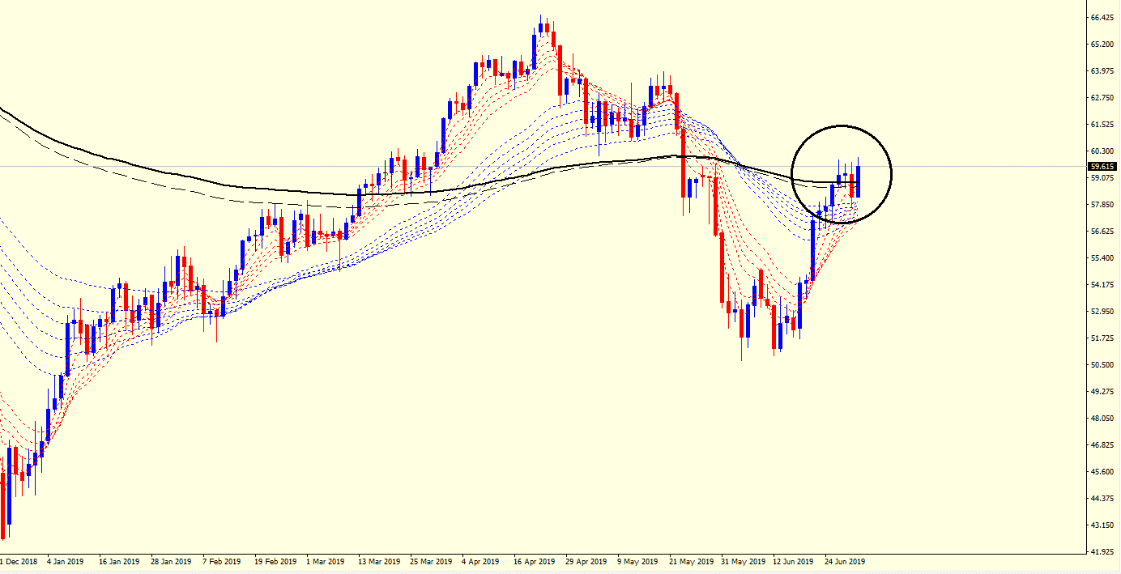
Task: Click the 66.425 price axis label
Action: (1102, 17)
